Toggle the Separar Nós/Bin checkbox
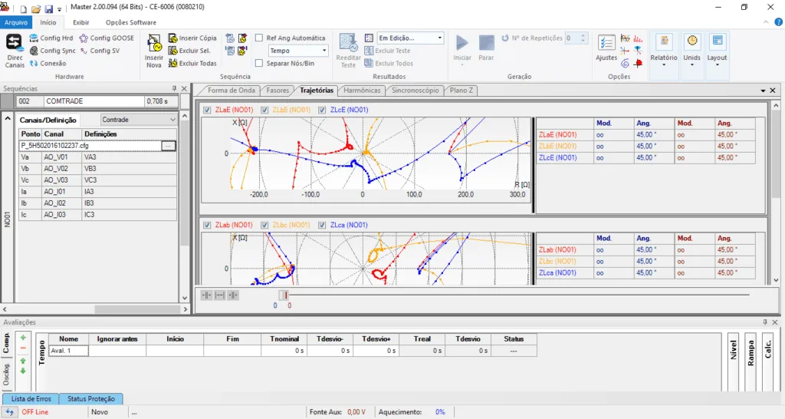 [x=260, y=63]
